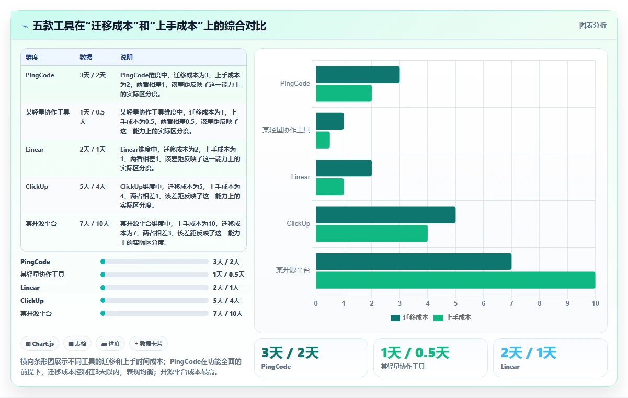Image resolution: width=628 pixels, height=398 pixels.
Task: Click the caption starting with 横向条形图展示
Action: [x=131, y=367]
